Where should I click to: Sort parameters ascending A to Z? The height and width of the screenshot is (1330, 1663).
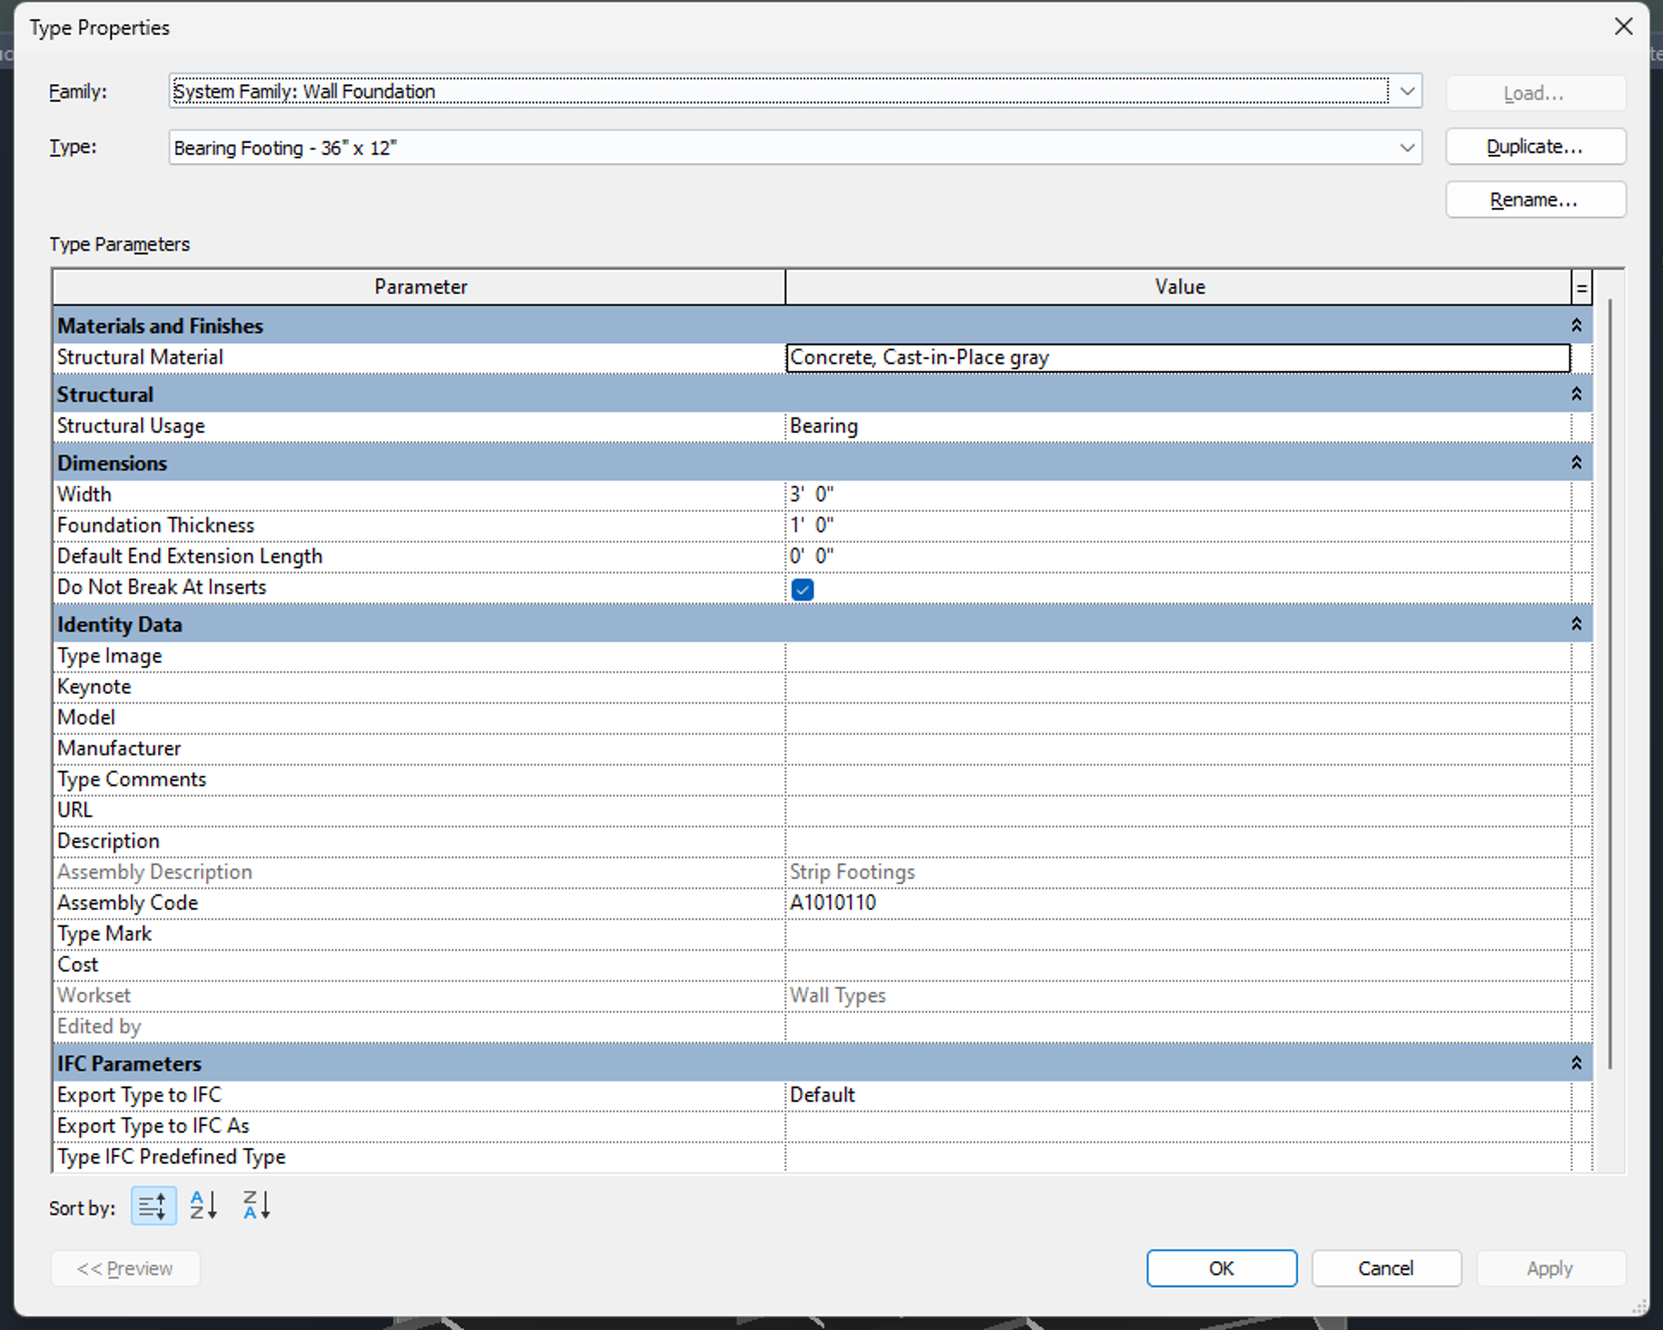[x=204, y=1205]
